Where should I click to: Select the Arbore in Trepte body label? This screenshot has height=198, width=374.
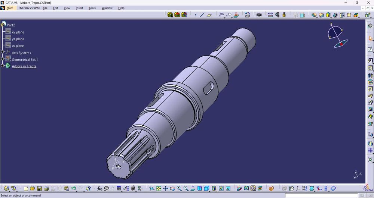tap(24, 66)
